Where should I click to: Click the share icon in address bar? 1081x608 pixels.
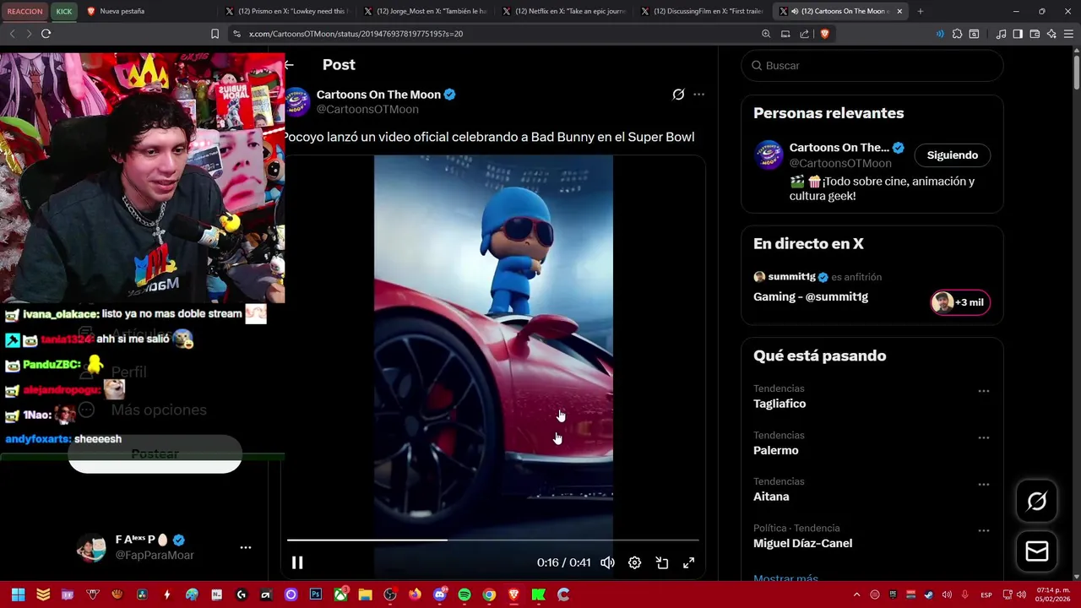(x=804, y=34)
